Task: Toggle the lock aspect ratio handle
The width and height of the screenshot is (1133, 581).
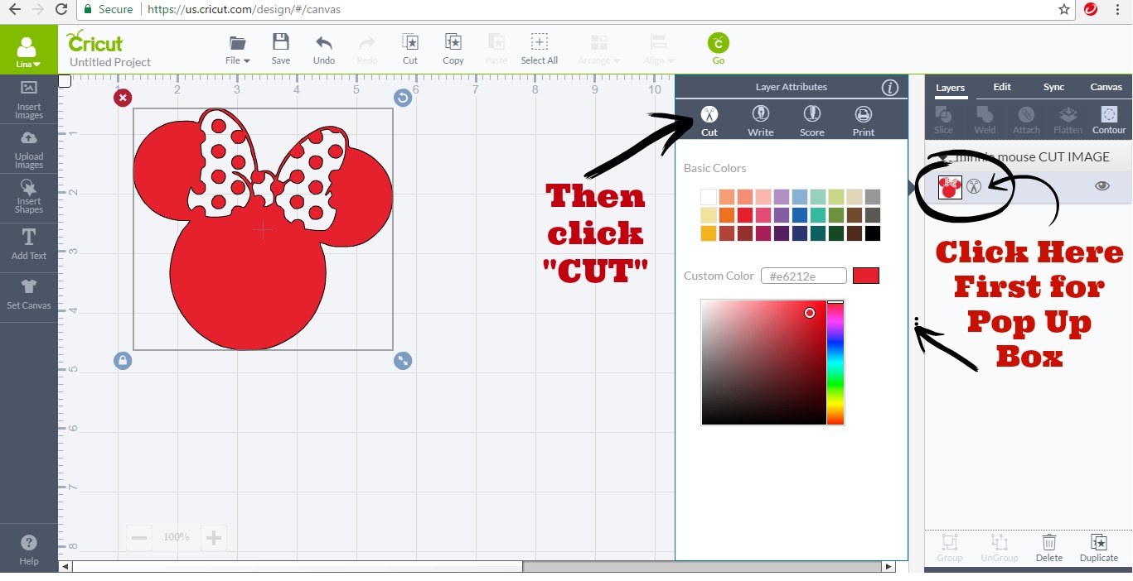Action: tap(123, 361)
